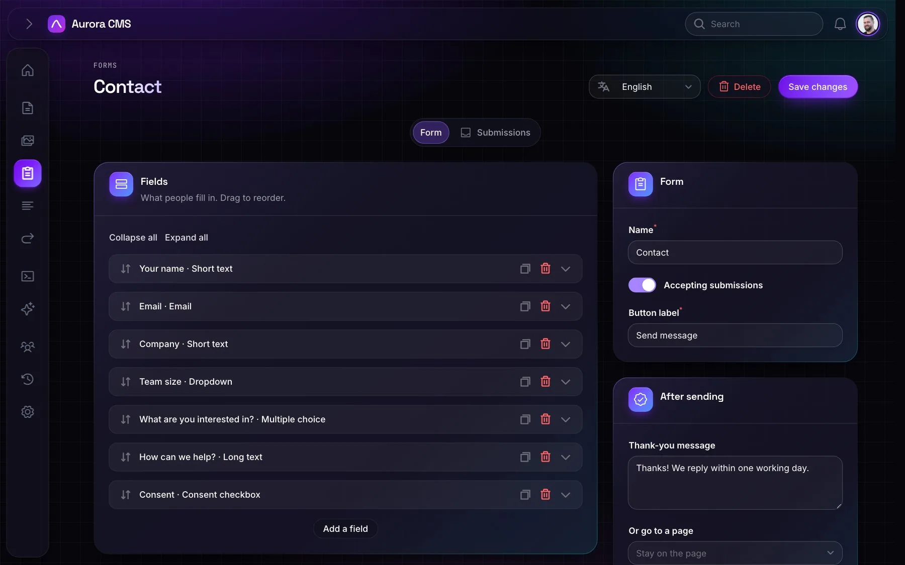The image size is (905, 565).
Task: Expand the sidebar with the top-left chevron
Action: pos(29,24)
